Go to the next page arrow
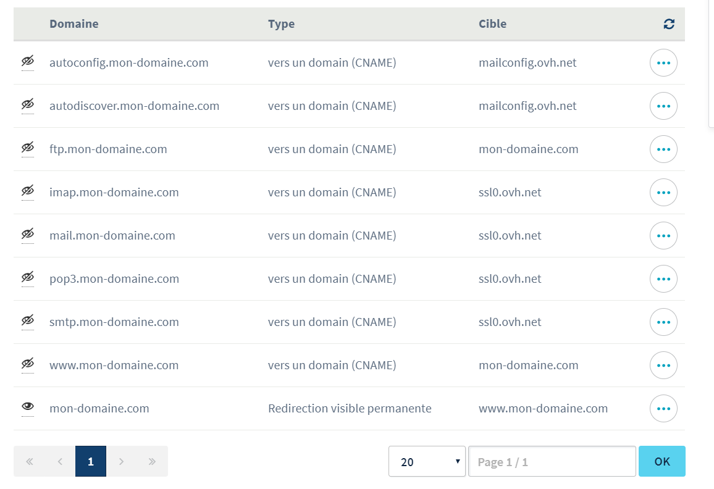The width and height of the screenshot is (714, 489). pos(121,461)
